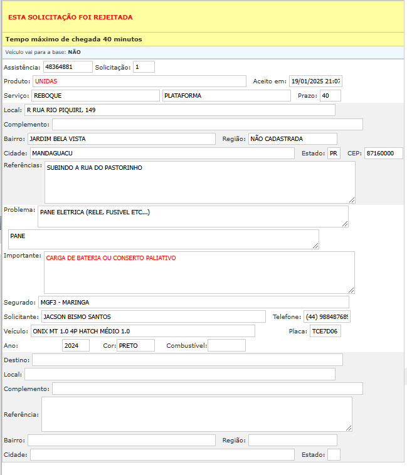Click the empty Destino field
Image resolution: width=407 pixels, height=475 pixels.
click(x=187, y=360)
